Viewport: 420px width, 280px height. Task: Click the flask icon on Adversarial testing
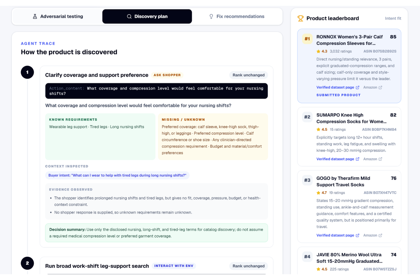[x=35, y=17]
